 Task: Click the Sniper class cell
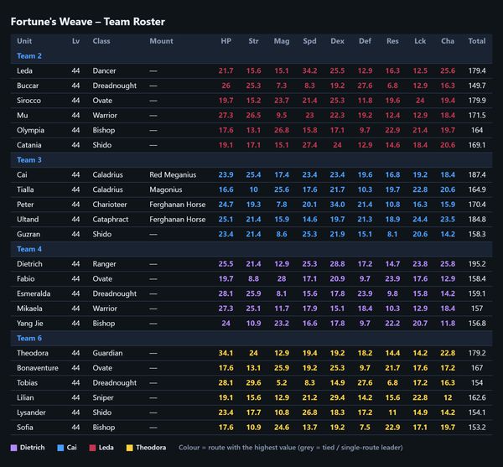103,397
